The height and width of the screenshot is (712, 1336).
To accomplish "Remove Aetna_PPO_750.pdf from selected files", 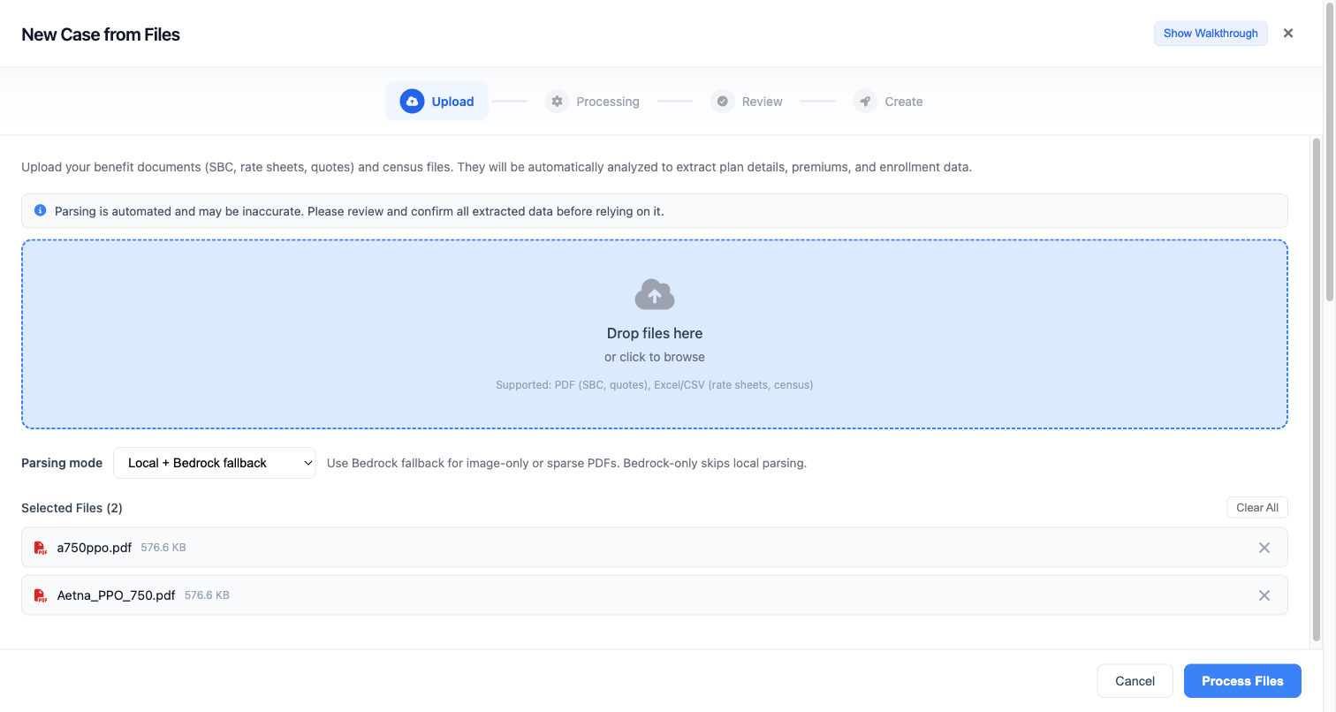I will (1264, 595).
